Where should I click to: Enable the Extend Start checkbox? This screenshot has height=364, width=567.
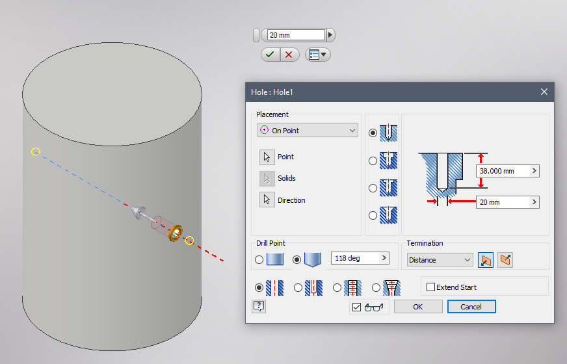430,287
